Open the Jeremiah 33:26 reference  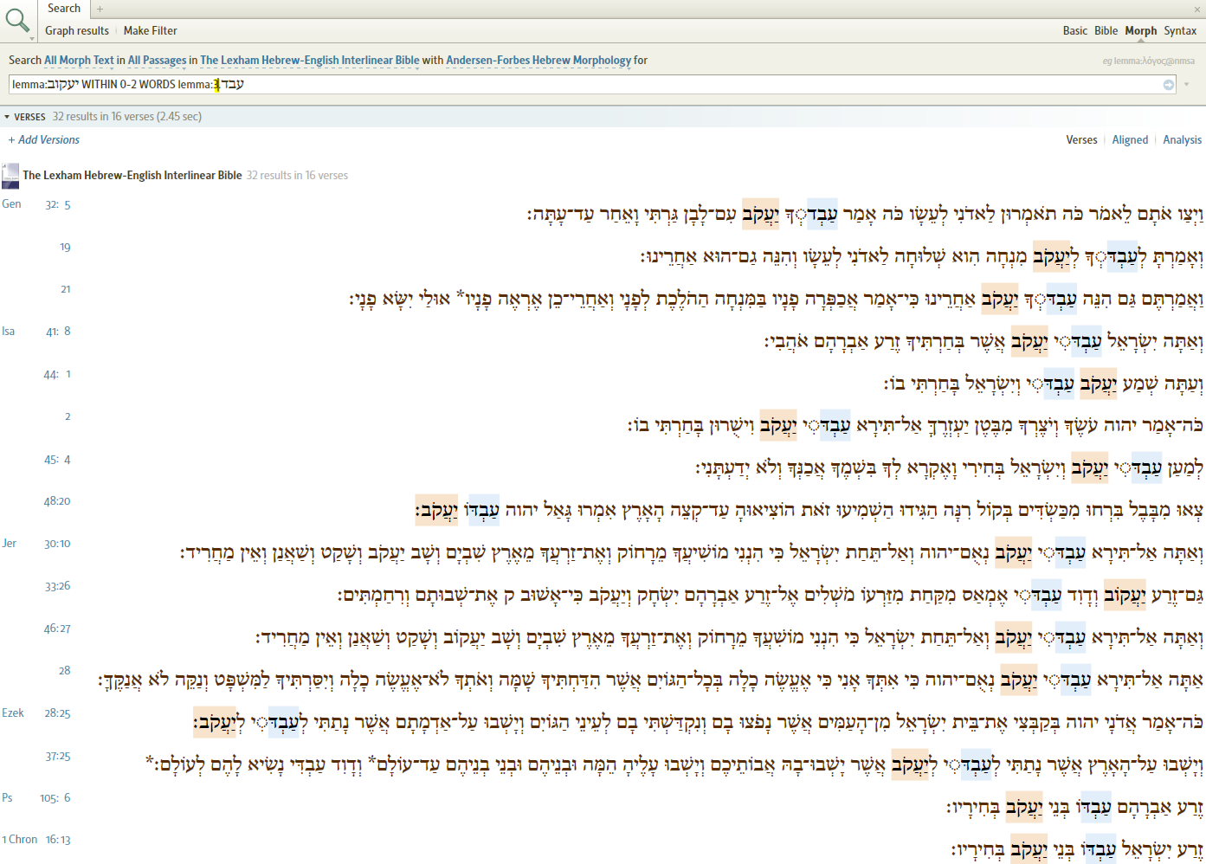[58, 586]
